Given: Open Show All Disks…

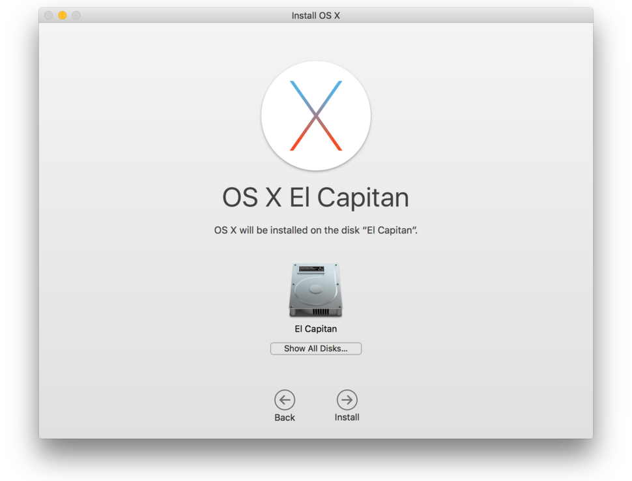Looking at the screenshot, I should [315, 348].
